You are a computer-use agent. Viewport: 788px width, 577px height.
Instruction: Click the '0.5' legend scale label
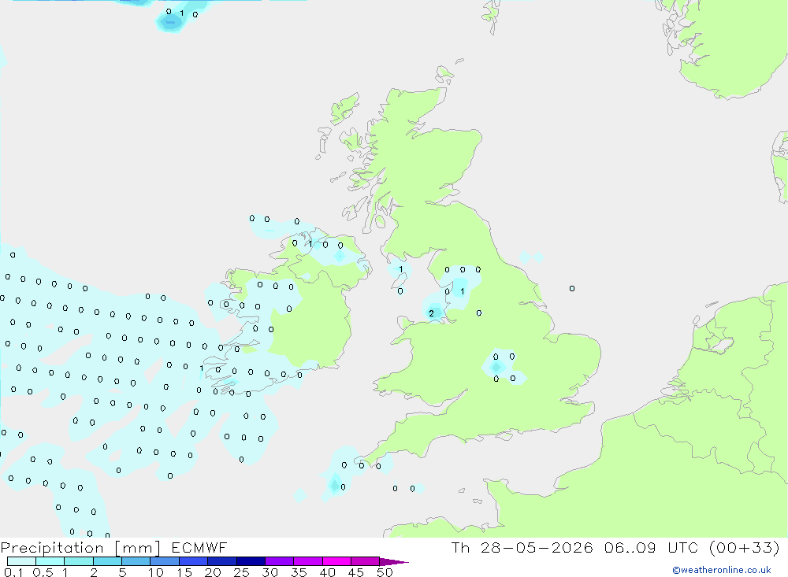coord(43,572)
